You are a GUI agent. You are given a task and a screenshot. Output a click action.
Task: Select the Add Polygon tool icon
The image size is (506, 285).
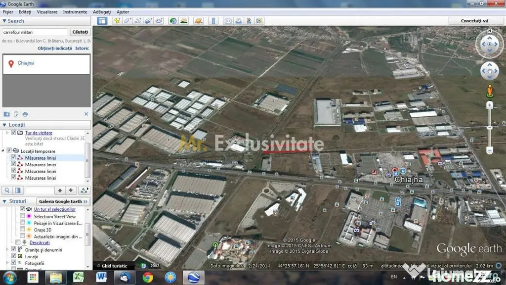pyautogui.click(x=127, y=21)
